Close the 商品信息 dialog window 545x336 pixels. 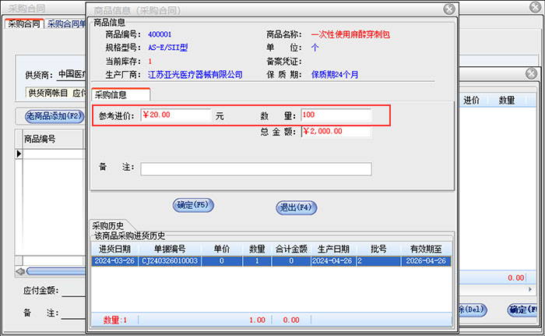[x=449, y=9]
